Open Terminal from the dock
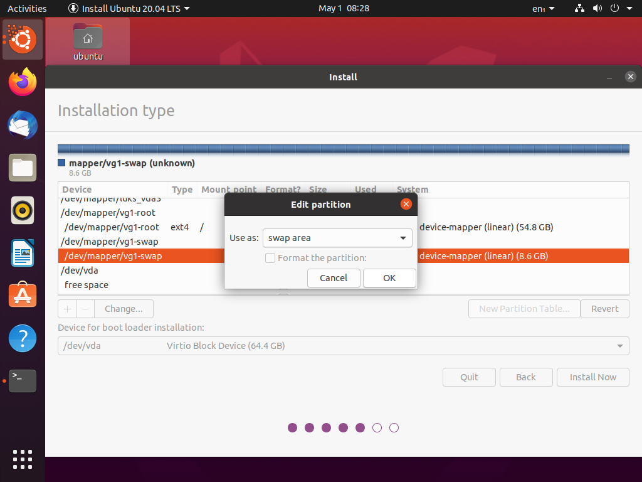The image size is (642, 482). tap(23, 381)
